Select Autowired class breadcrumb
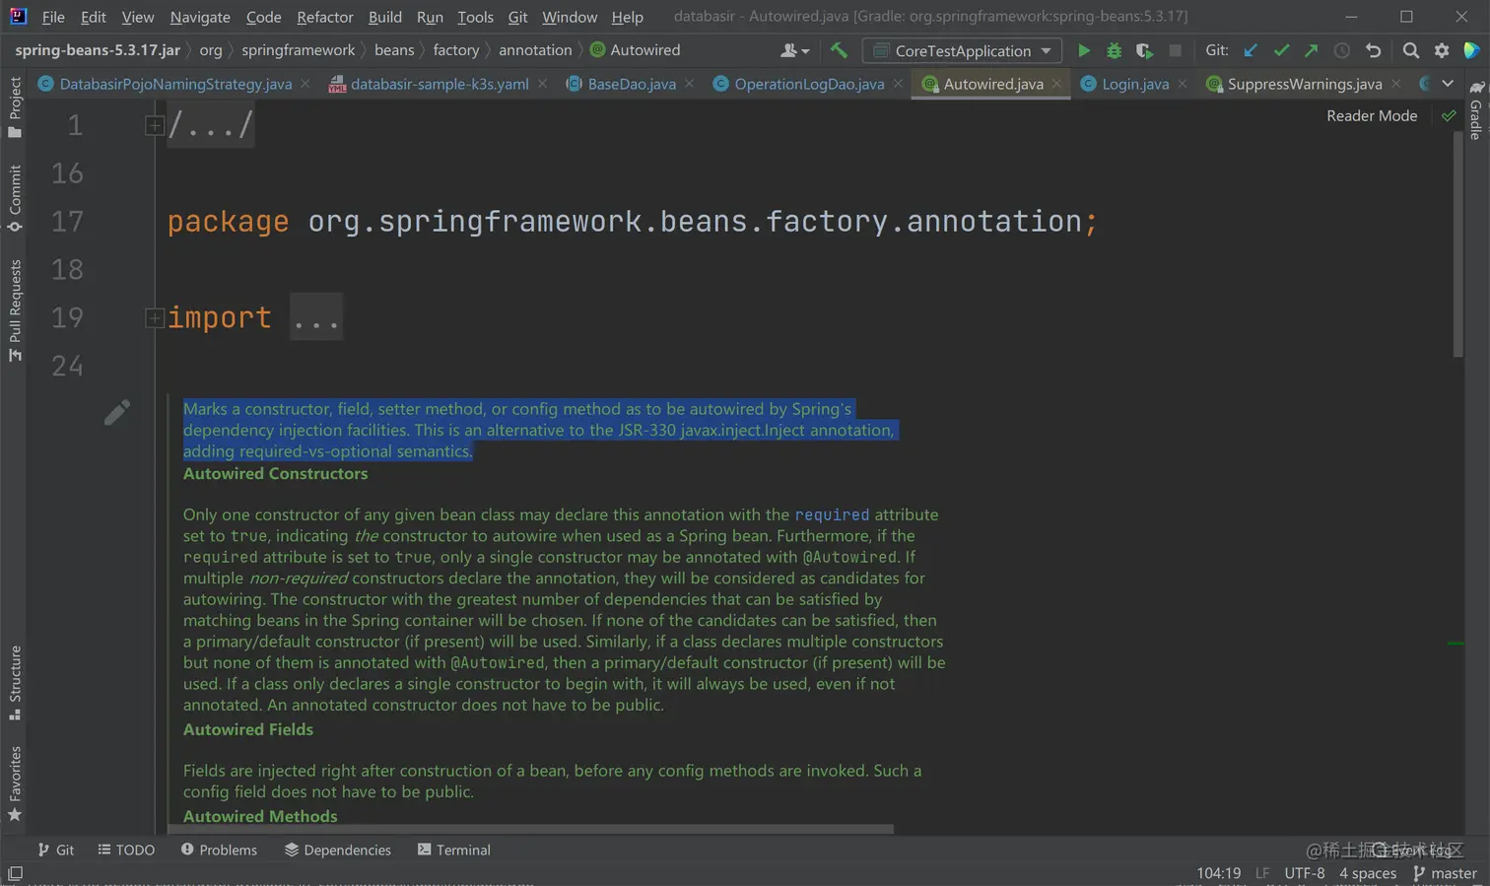This screenshot has height=886, width=1490. point(636,50)
